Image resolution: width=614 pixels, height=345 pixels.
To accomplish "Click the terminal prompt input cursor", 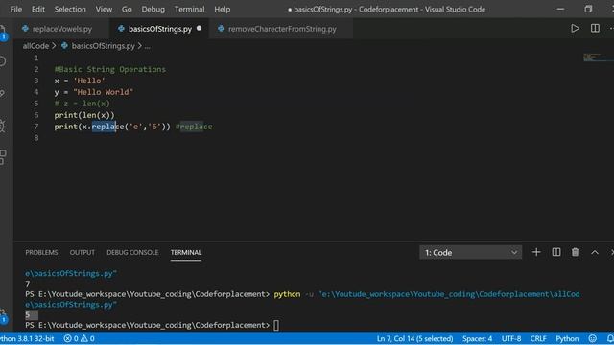I will point(276,325).
